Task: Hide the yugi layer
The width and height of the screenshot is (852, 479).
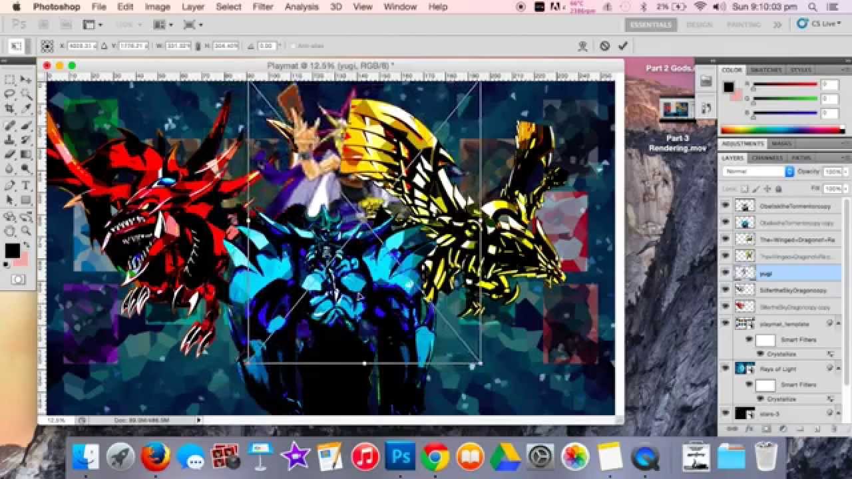Action: click(726, 273)
